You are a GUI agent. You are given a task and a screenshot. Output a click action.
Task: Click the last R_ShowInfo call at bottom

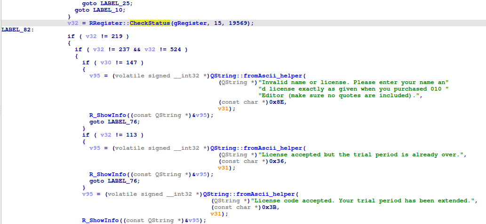tap(100, 220)
